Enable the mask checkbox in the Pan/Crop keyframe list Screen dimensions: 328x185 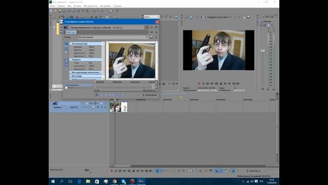pos(66,88)
